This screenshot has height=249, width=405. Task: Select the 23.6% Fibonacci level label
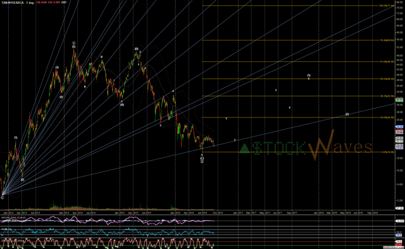387,118
